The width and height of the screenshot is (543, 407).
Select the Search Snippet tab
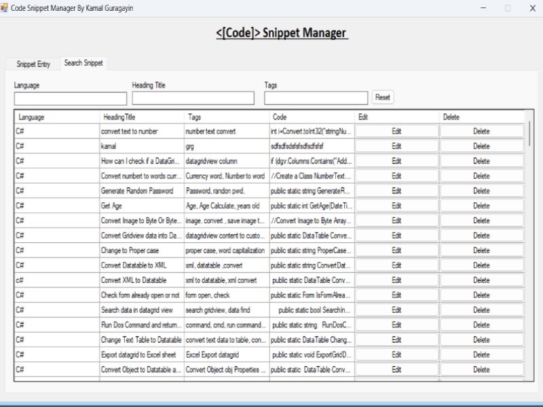tap(83, 63)
